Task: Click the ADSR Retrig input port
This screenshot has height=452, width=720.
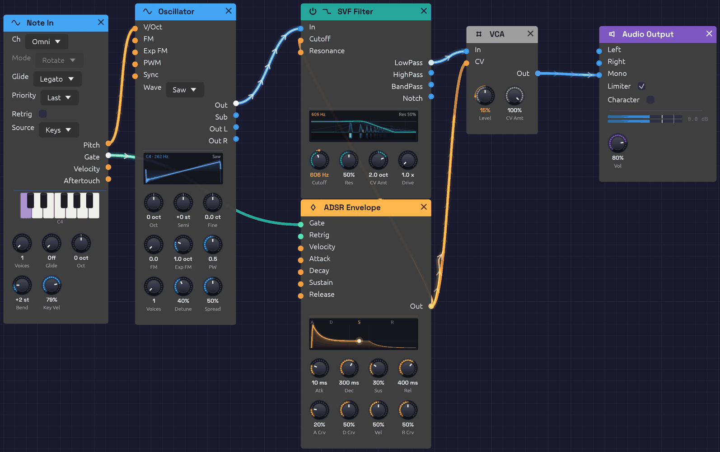Action: (301, 236)
